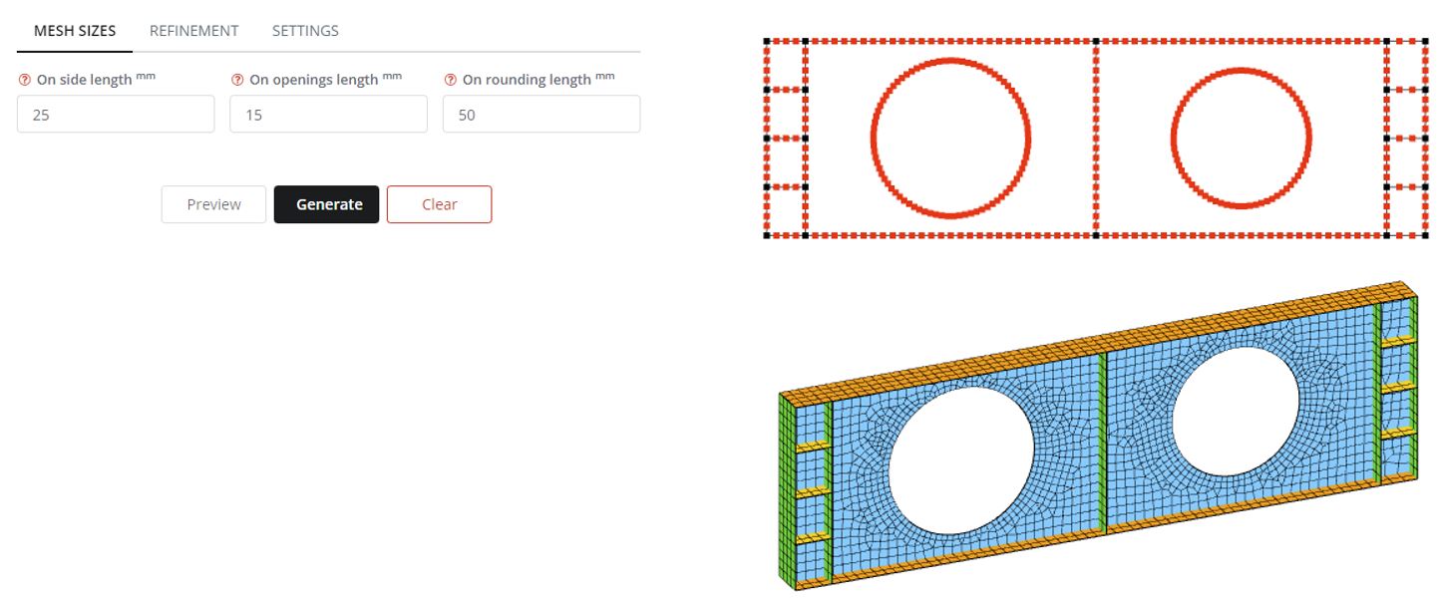The height and width of the screenshot is (600, 1439).
Task: Click the central vertical divider in 2D outline
Action: tap(1096, 138)
